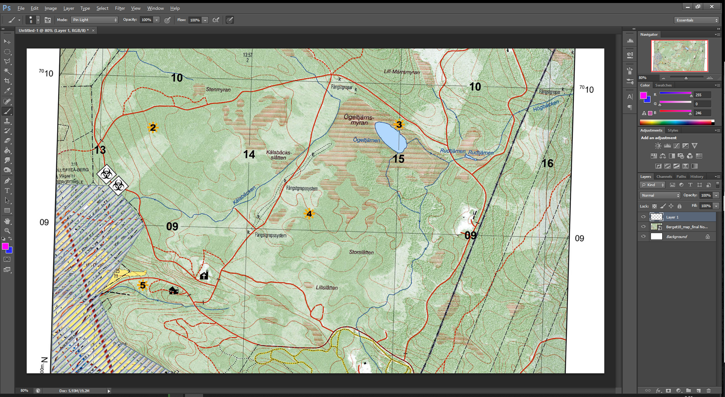This screenshot has width=725, height=397.
Task: Activate the Zoom tool in the toolbox
Action: (7, 231)
